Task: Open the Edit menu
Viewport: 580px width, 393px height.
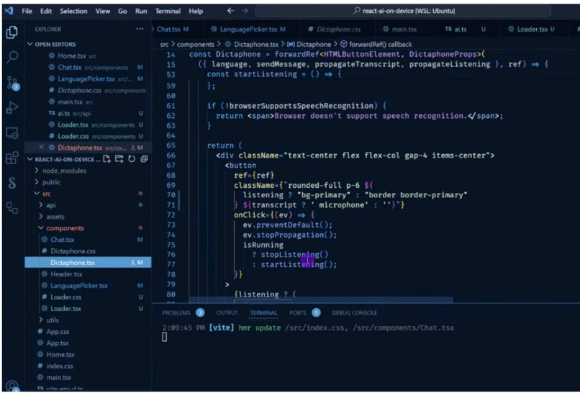Action: (x=46, y=11)
